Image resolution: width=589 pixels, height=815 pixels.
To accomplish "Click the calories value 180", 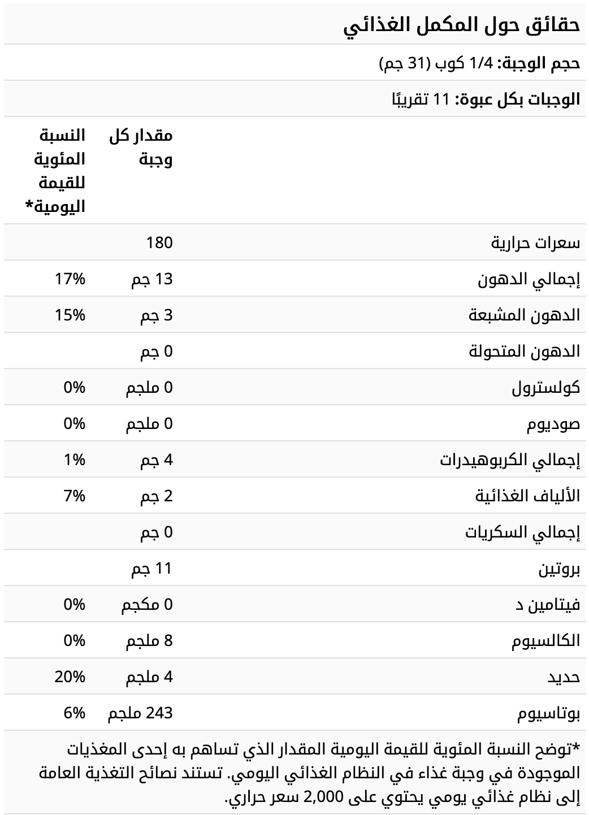I will coord(159,242).
